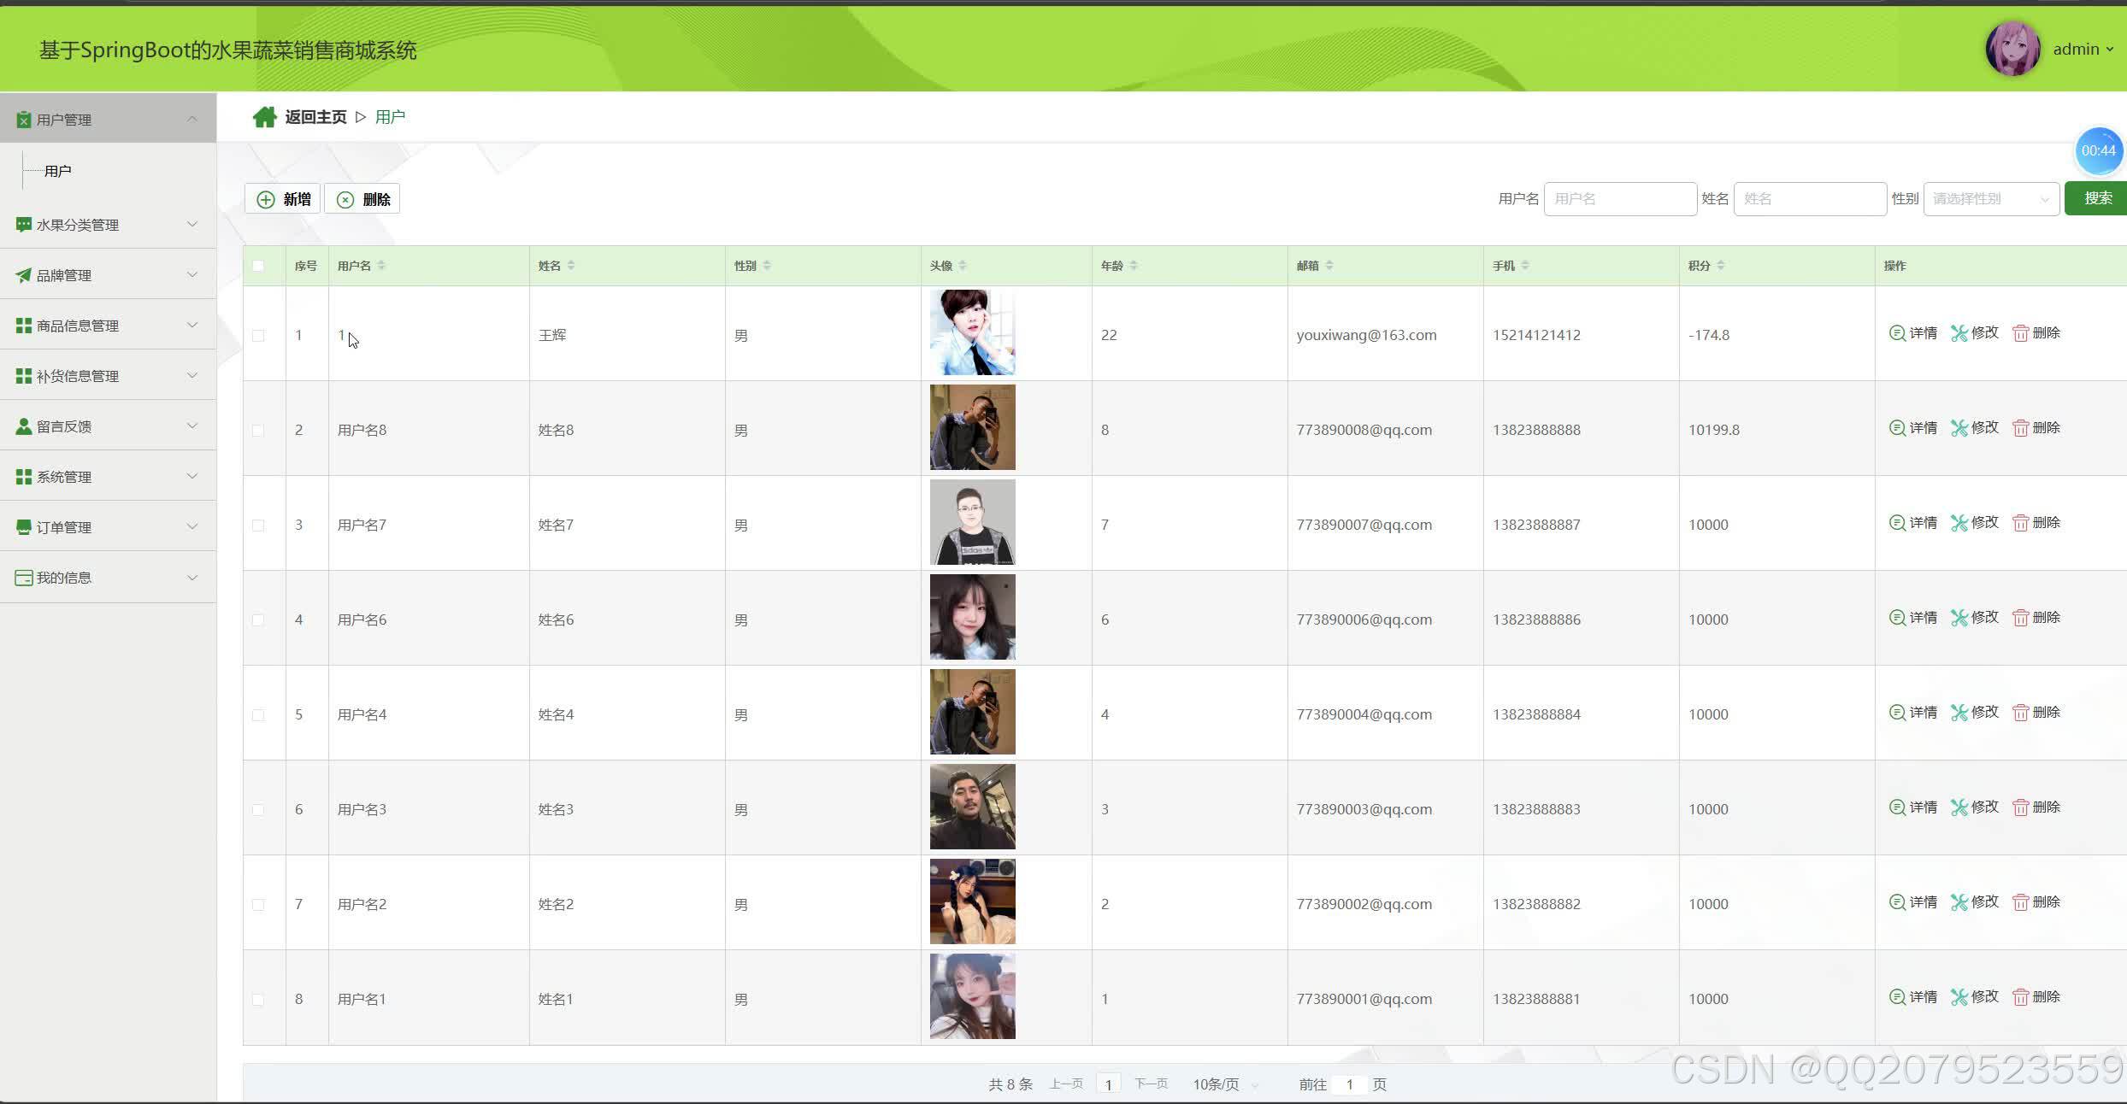This screenshot has width=2127, height=1104.
Task: Select the 用户 submenu item
Action: pyautogui.click(x=58, y=171)
